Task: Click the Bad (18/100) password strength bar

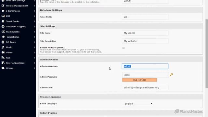Action: point(139,80)
